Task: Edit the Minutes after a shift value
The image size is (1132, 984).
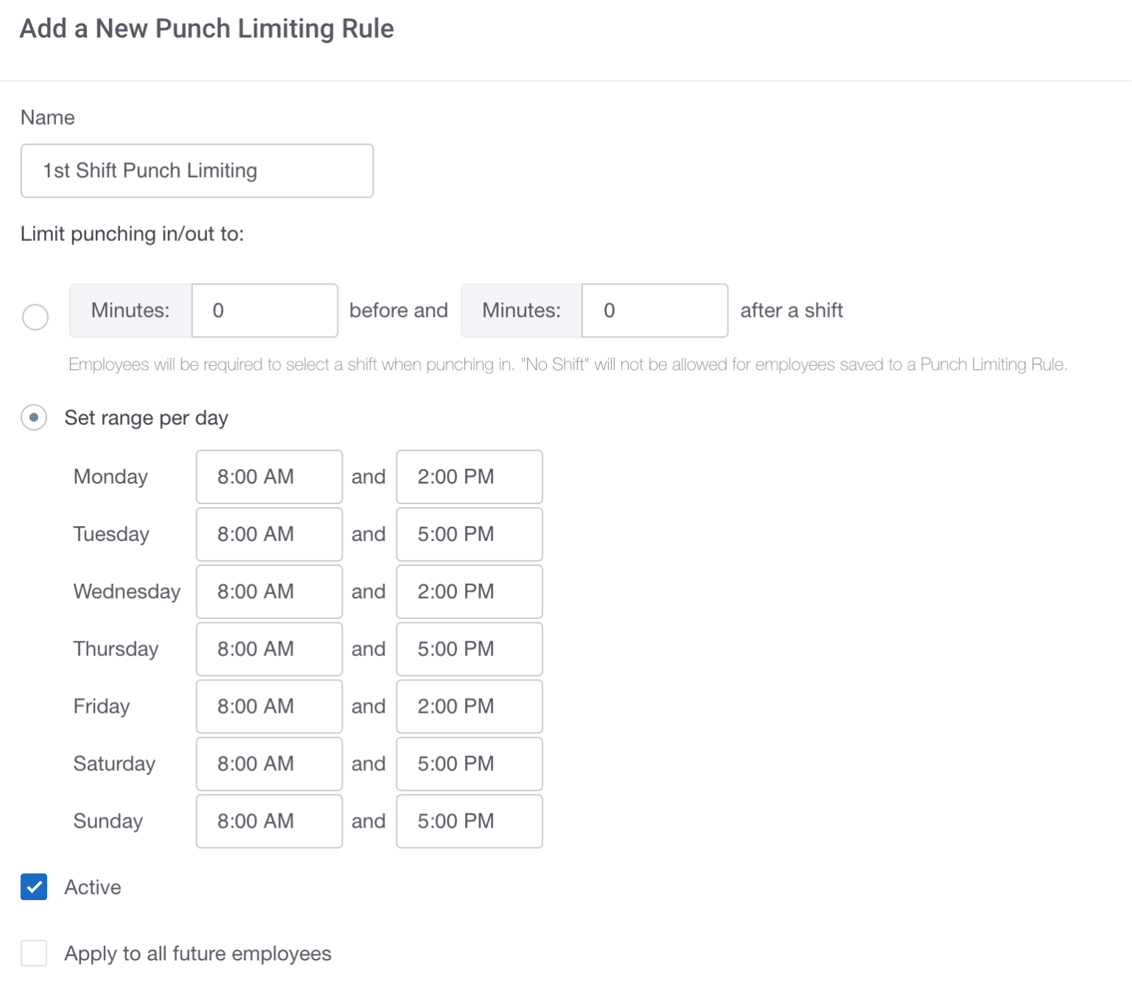Action: [654, 310]
